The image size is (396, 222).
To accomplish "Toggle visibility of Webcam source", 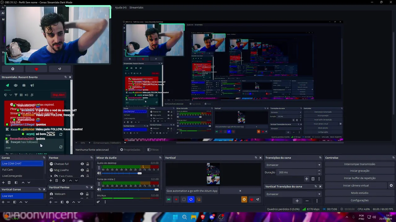I will (x=82, y=194).
